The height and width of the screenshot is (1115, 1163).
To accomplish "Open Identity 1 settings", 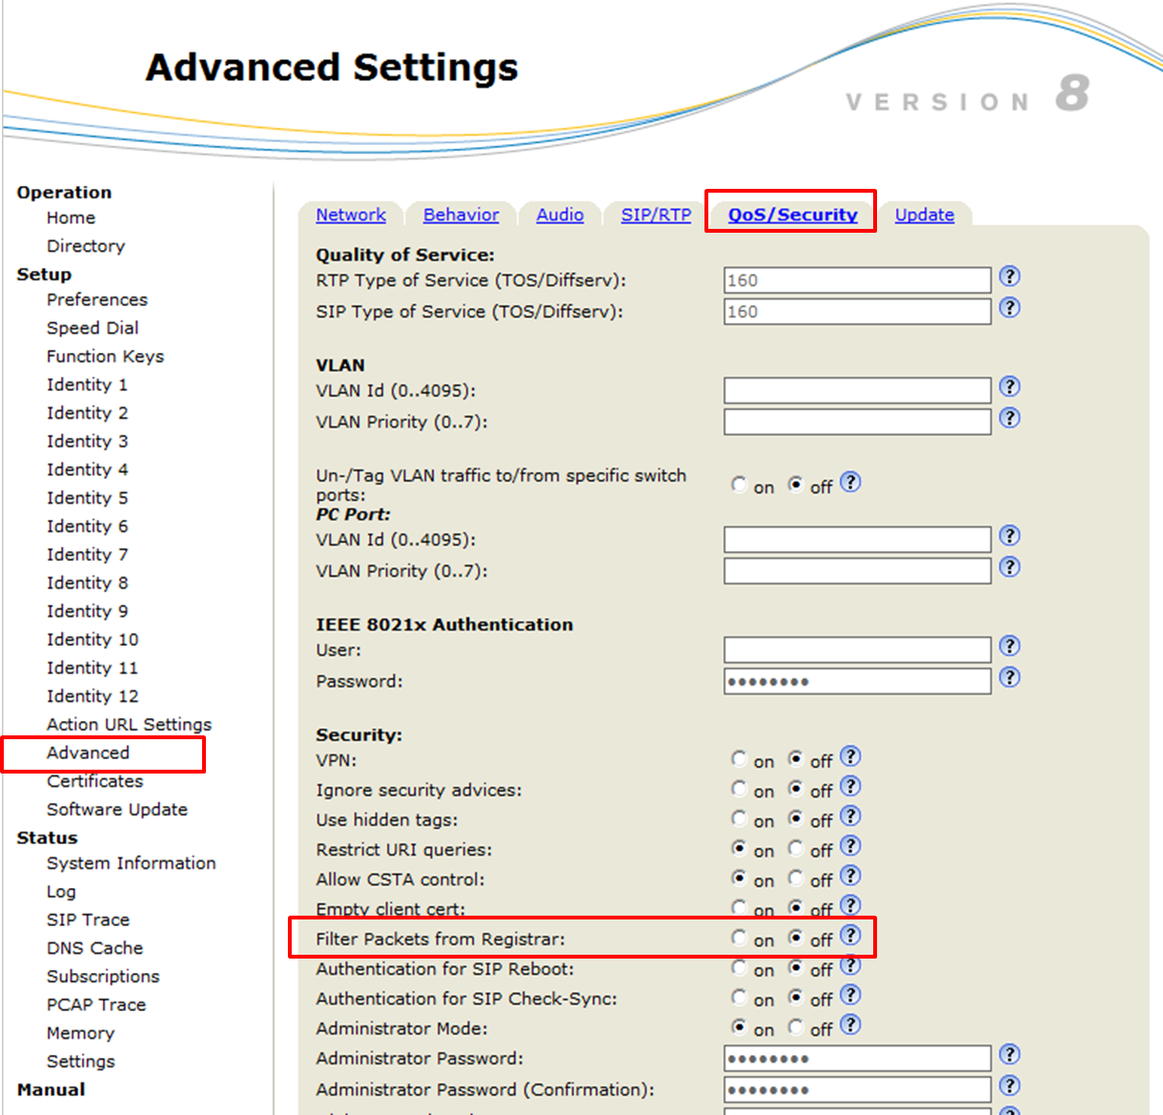I will (x=87, y=384).
